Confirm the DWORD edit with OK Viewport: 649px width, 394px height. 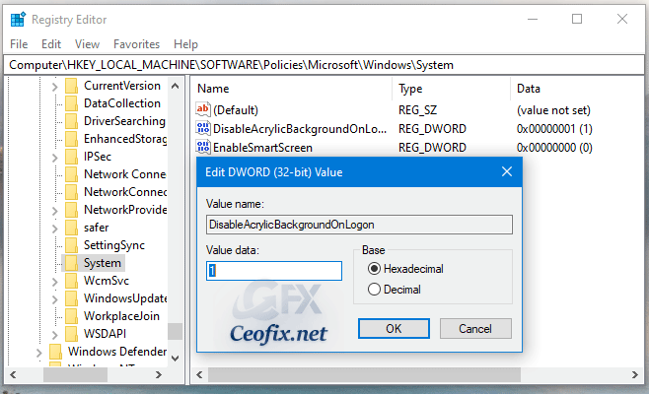[394, 329]
